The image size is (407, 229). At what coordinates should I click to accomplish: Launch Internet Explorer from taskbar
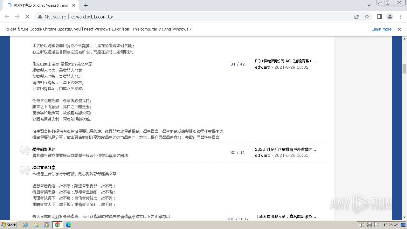25,225
